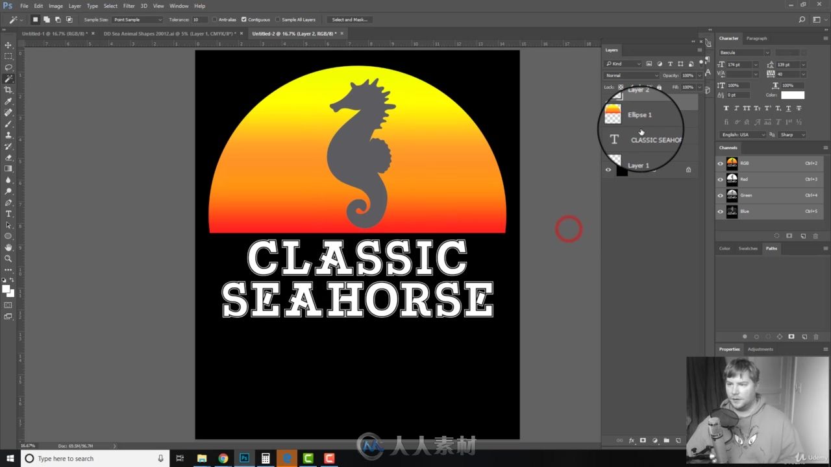This screenshot has height=467, width=831.
Task: Apply Faux Bold in Character panel
Action: pos(726,108)
